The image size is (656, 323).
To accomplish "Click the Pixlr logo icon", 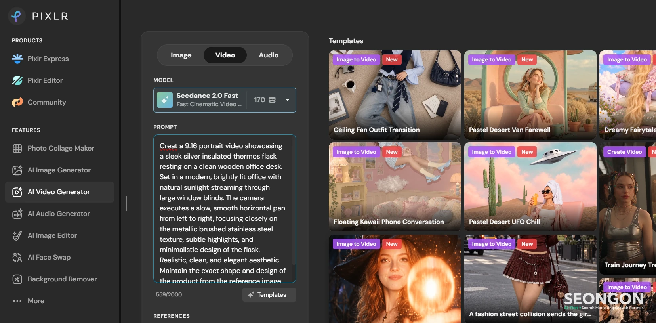I will pos(17,16).
